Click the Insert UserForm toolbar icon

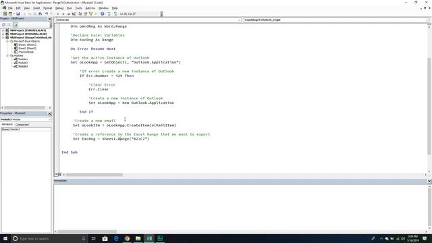click(x=10, y=13)
